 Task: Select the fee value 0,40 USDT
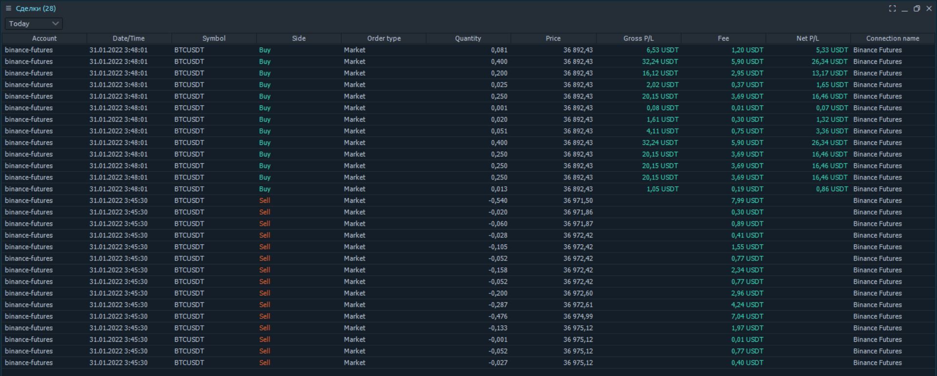pos(747,363)
